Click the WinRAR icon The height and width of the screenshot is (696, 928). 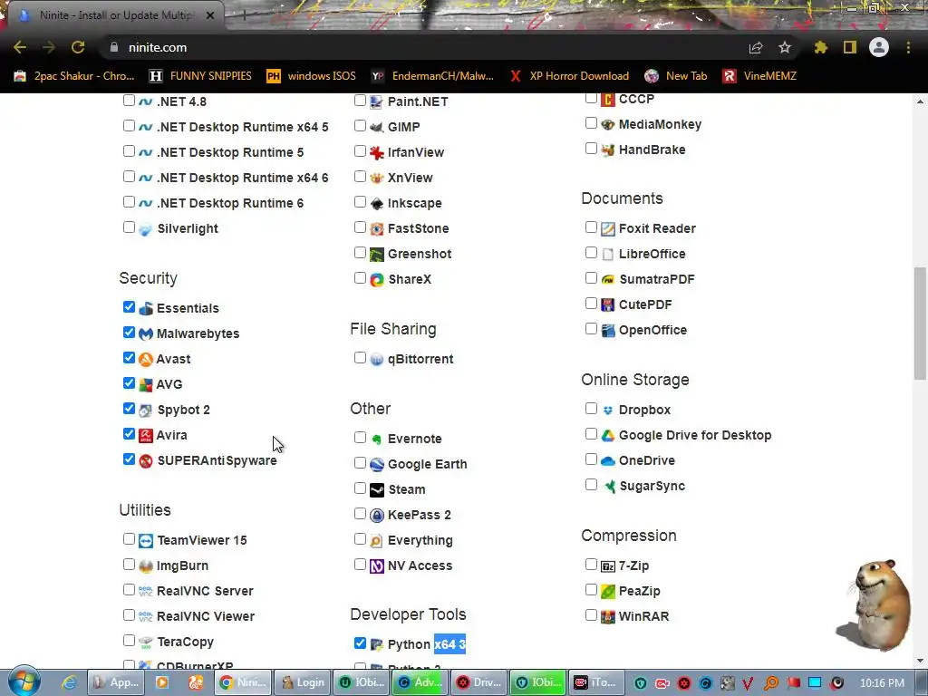click(x=608, y=616)
